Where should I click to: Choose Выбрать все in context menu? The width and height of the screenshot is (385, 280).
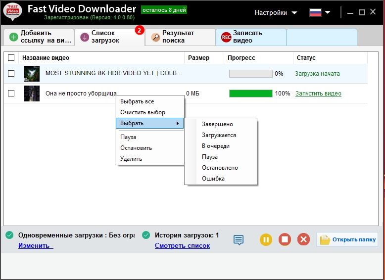(x=149, y=101)
